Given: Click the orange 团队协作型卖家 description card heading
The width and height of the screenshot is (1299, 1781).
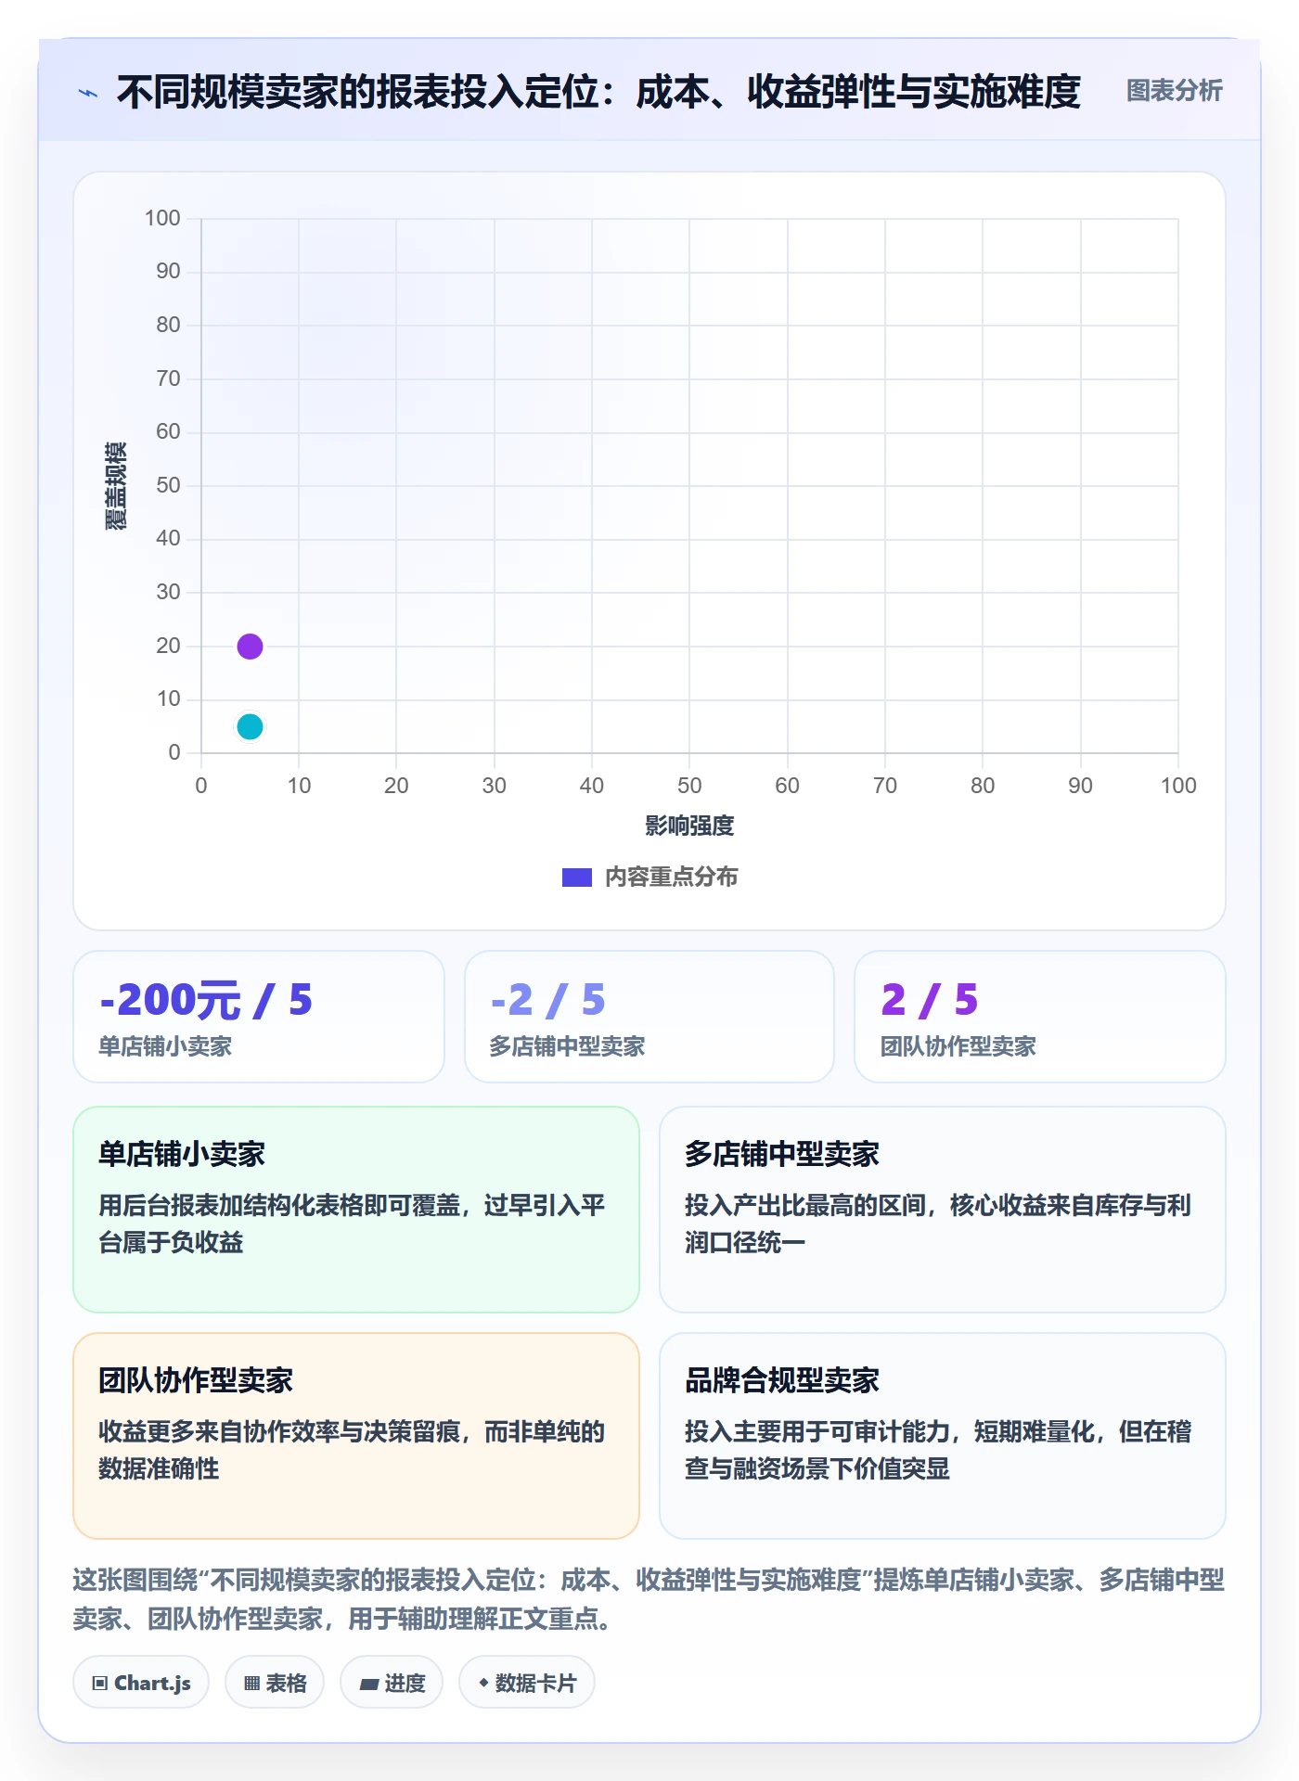Looking at the screenshot, I should point(196,1380).
